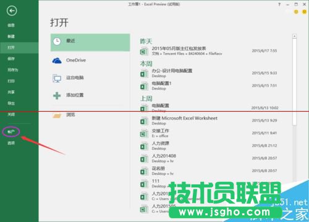Click the Excel icon of 人力资源
Screen dimensions: 309x222
click(x=144, y=146)
